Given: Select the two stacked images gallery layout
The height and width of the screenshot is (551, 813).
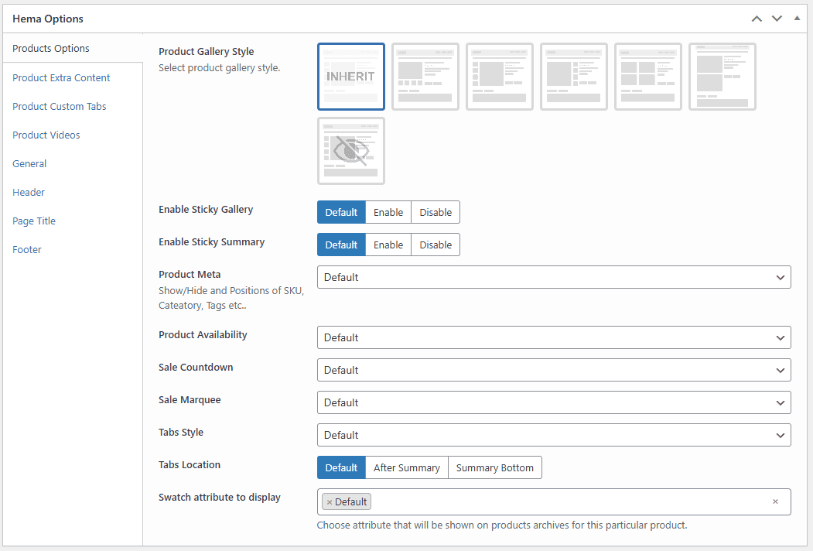Looking at the screenshot, I should click(722, 77).
